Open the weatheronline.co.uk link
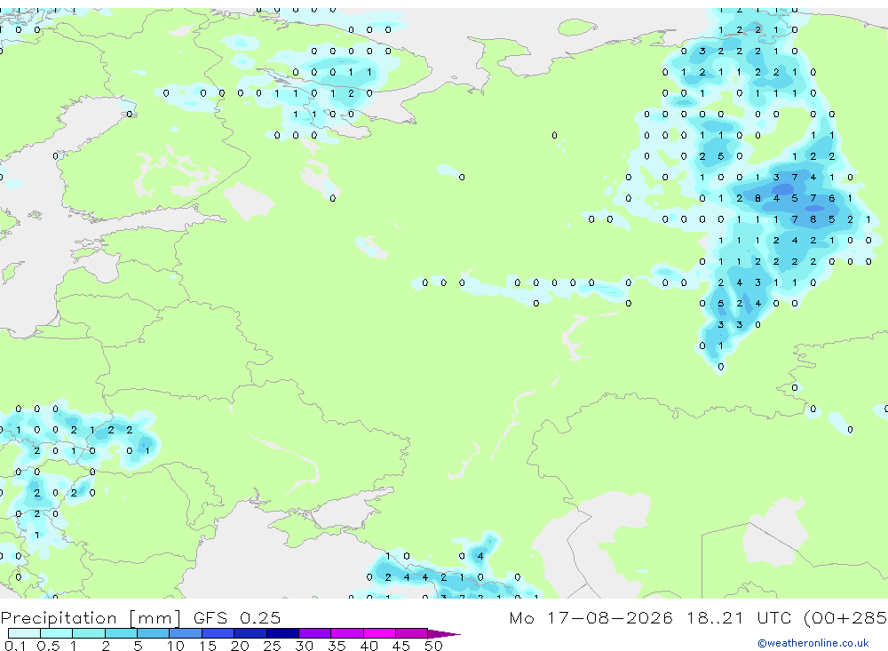 tap(813, 643)
